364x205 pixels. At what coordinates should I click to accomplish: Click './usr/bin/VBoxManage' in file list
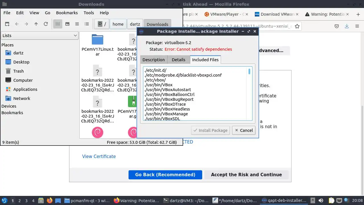[x=166, y=114]
